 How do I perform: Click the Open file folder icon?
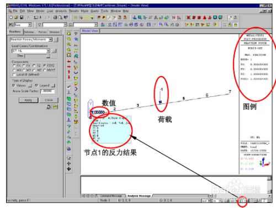point(16,18)
